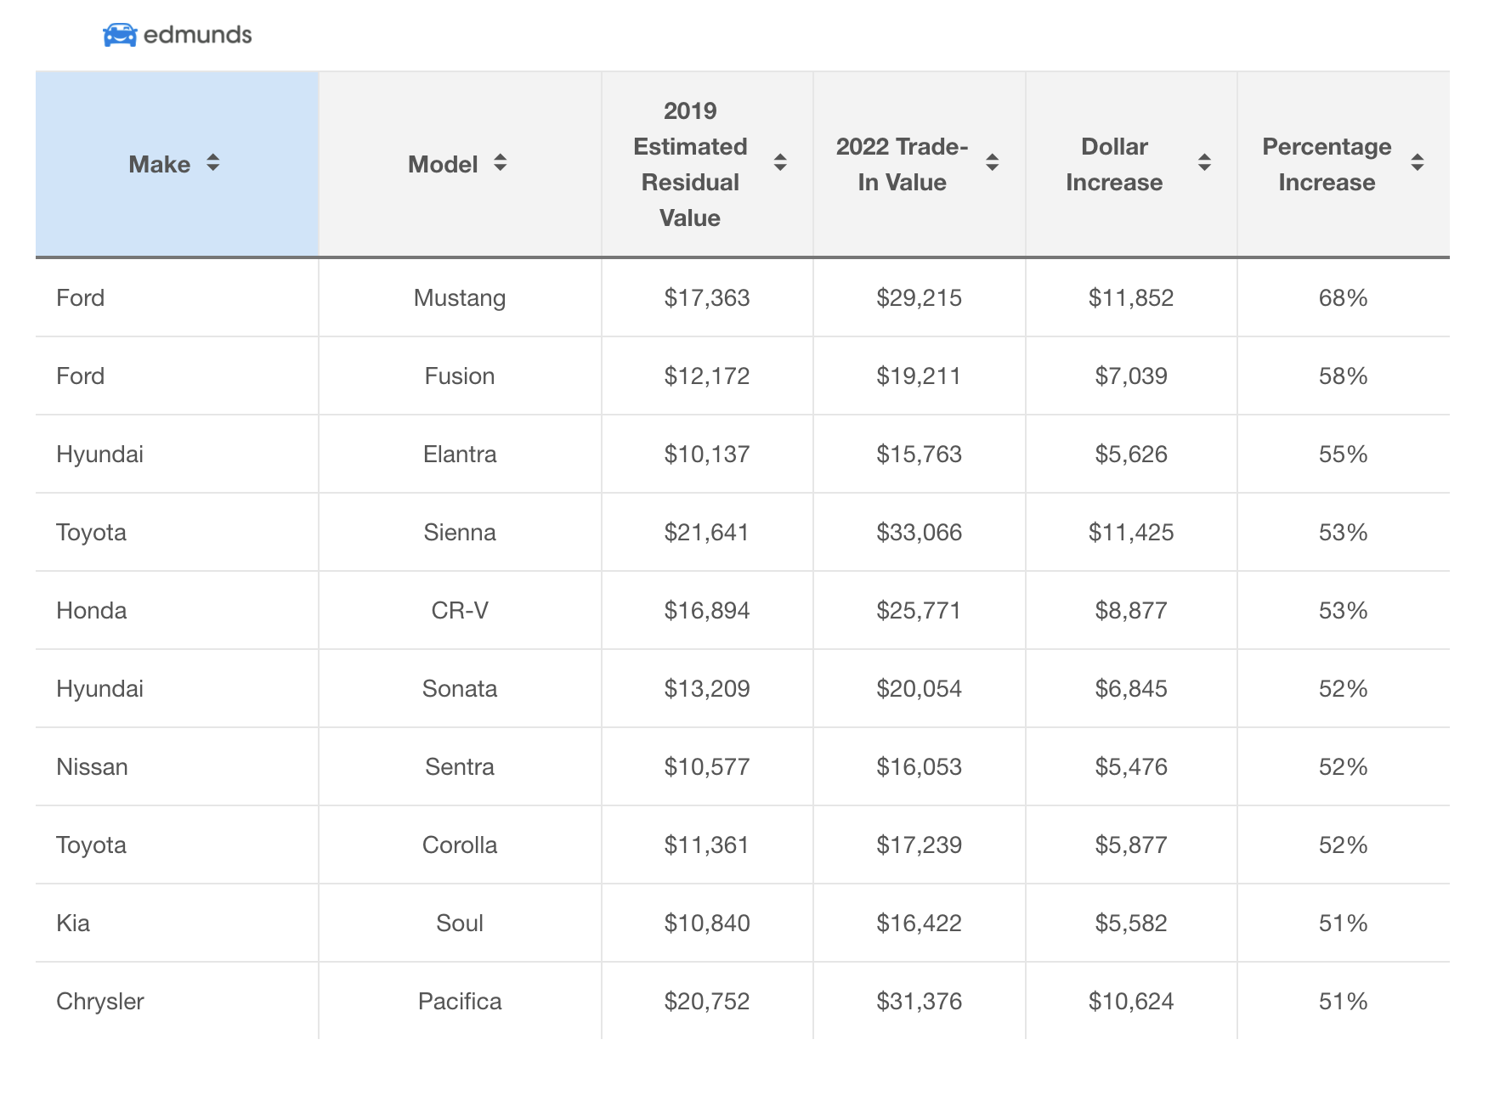Click the sort arrows beside Make

(x=212, y=163)
